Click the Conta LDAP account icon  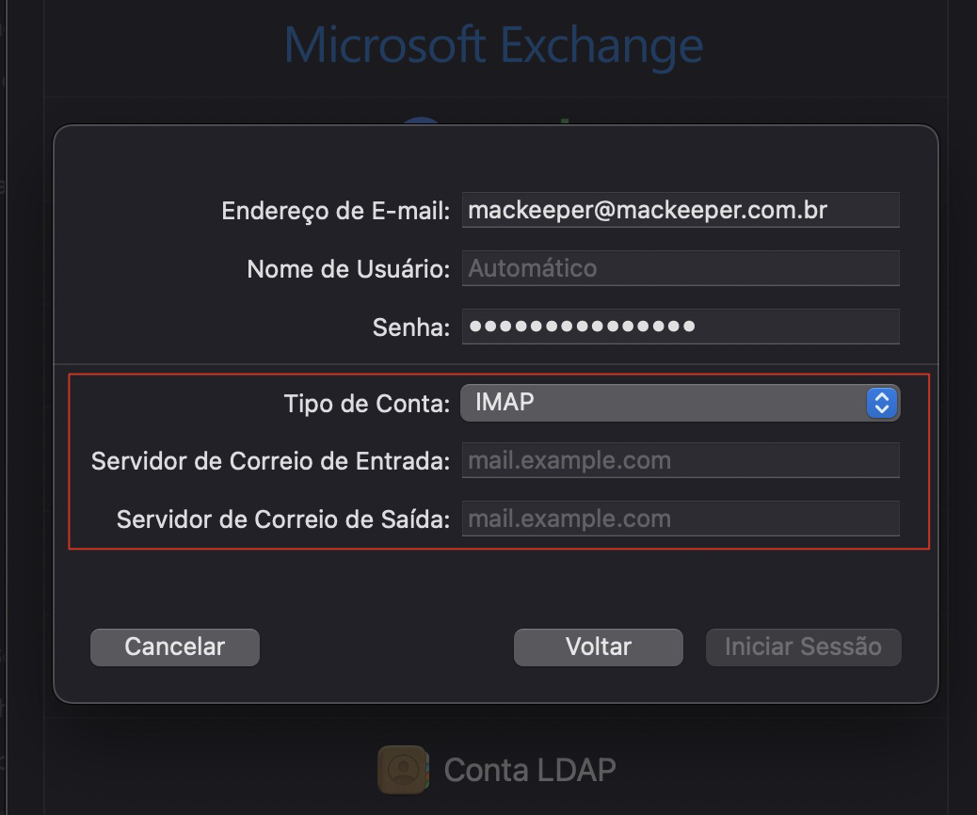[x=402, y=769]
